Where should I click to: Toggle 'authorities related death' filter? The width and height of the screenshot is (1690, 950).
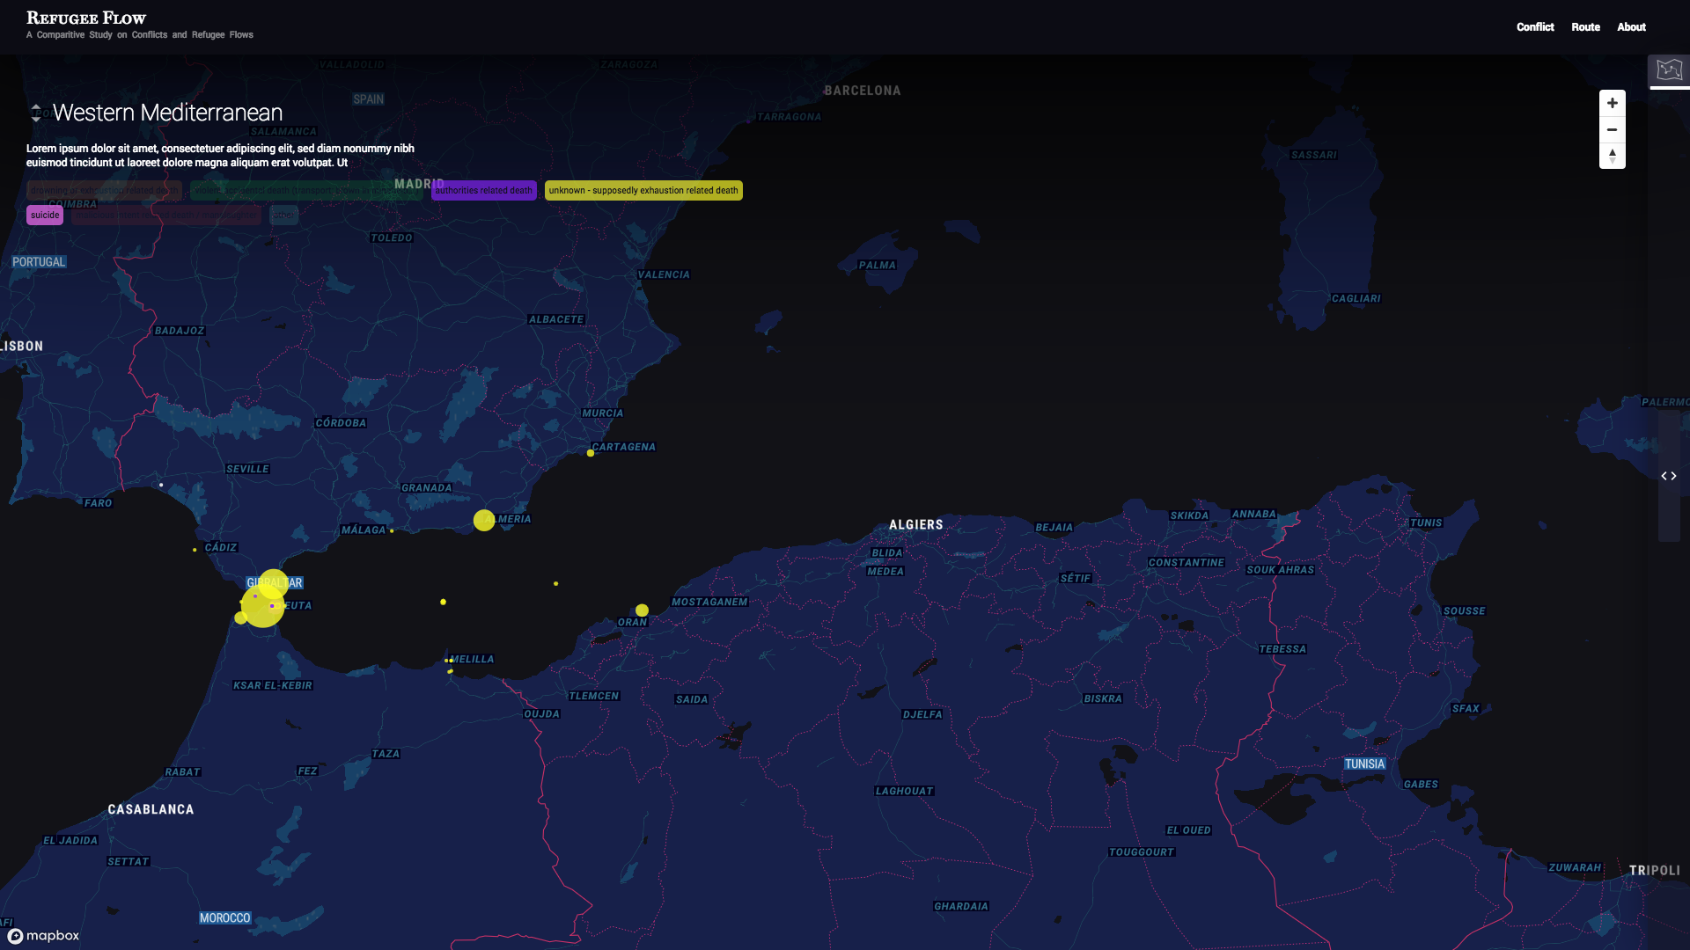coord(483,190)
